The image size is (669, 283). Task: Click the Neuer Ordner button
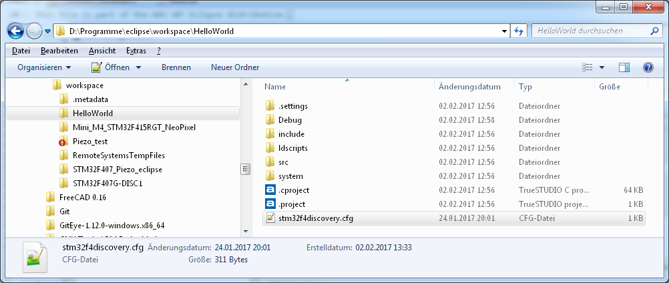tap(235, 67)
